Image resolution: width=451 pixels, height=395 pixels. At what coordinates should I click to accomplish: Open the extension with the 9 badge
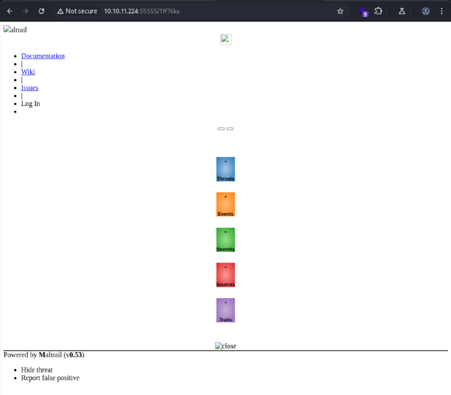point(363,11)
